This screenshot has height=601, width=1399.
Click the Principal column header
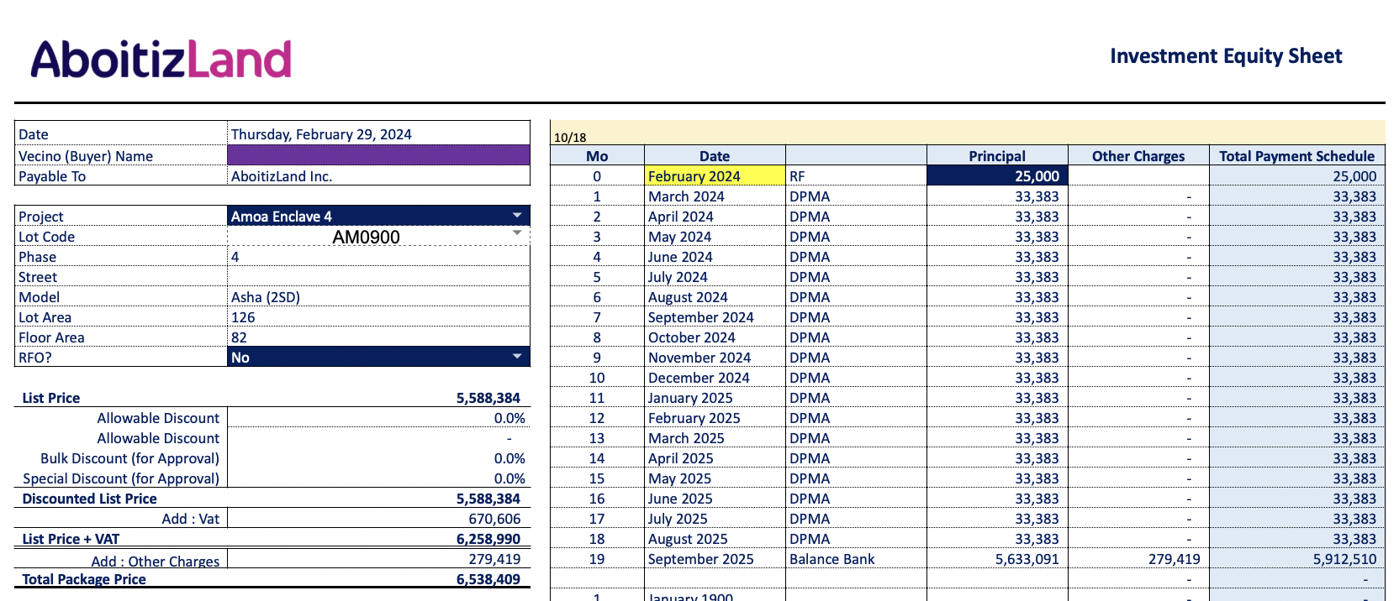click(996, 156)
